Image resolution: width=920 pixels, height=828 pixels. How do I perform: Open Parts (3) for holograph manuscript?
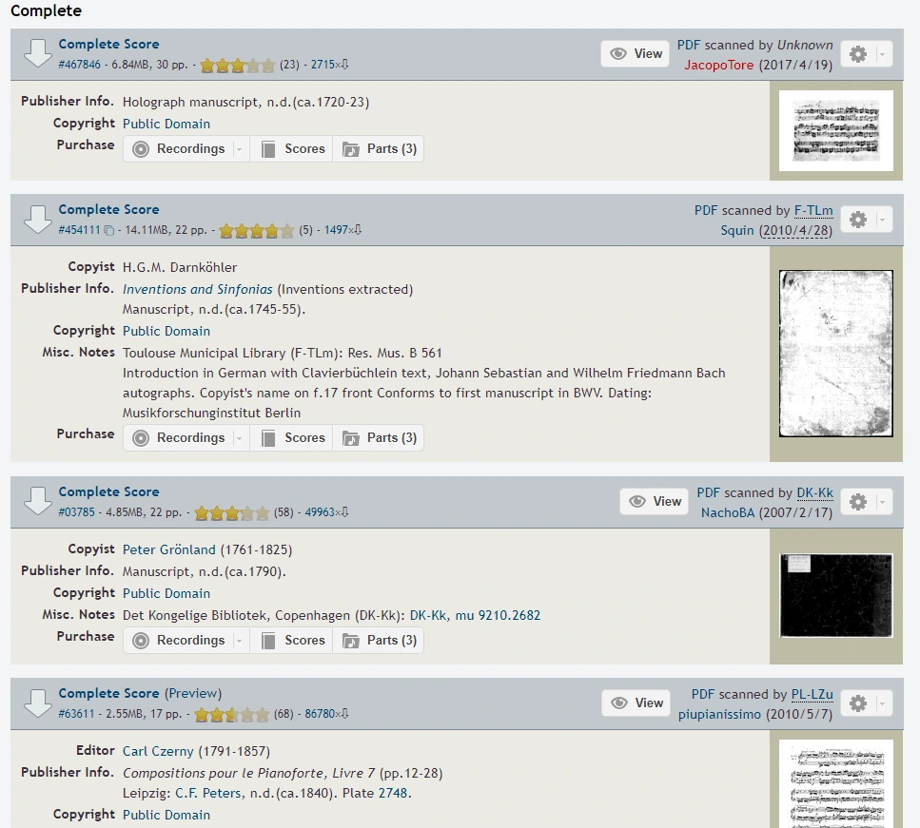[379, 149]
